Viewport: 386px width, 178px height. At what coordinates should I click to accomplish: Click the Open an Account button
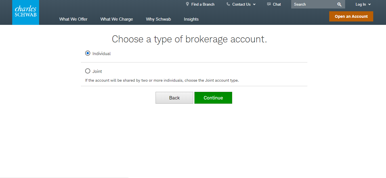coord(351,16)
